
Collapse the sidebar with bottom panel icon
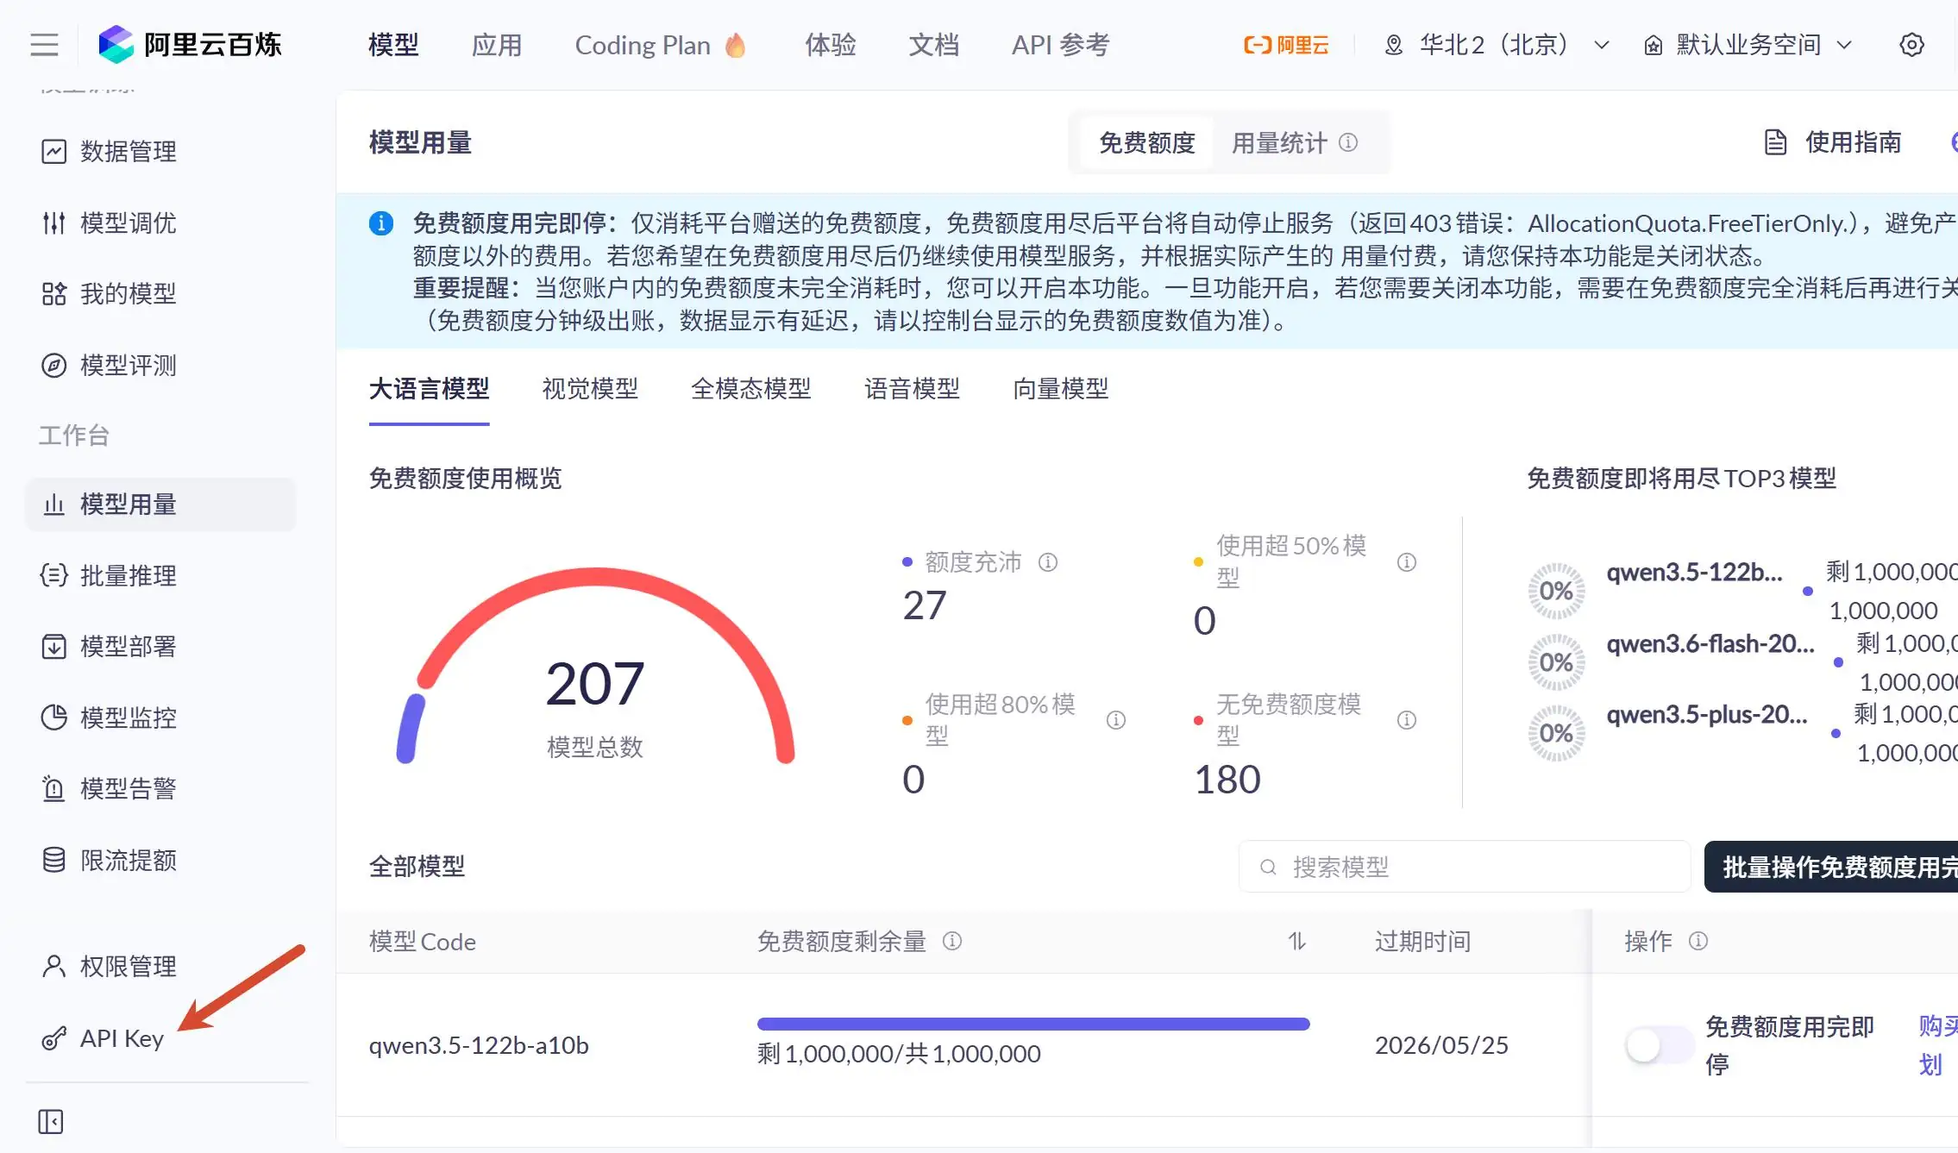pyautogui.click(x=51, y=1122)
